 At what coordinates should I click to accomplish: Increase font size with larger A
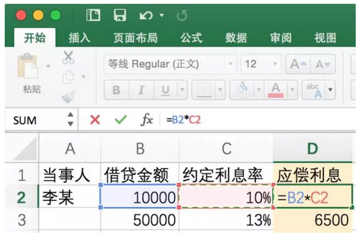point(298,64)
